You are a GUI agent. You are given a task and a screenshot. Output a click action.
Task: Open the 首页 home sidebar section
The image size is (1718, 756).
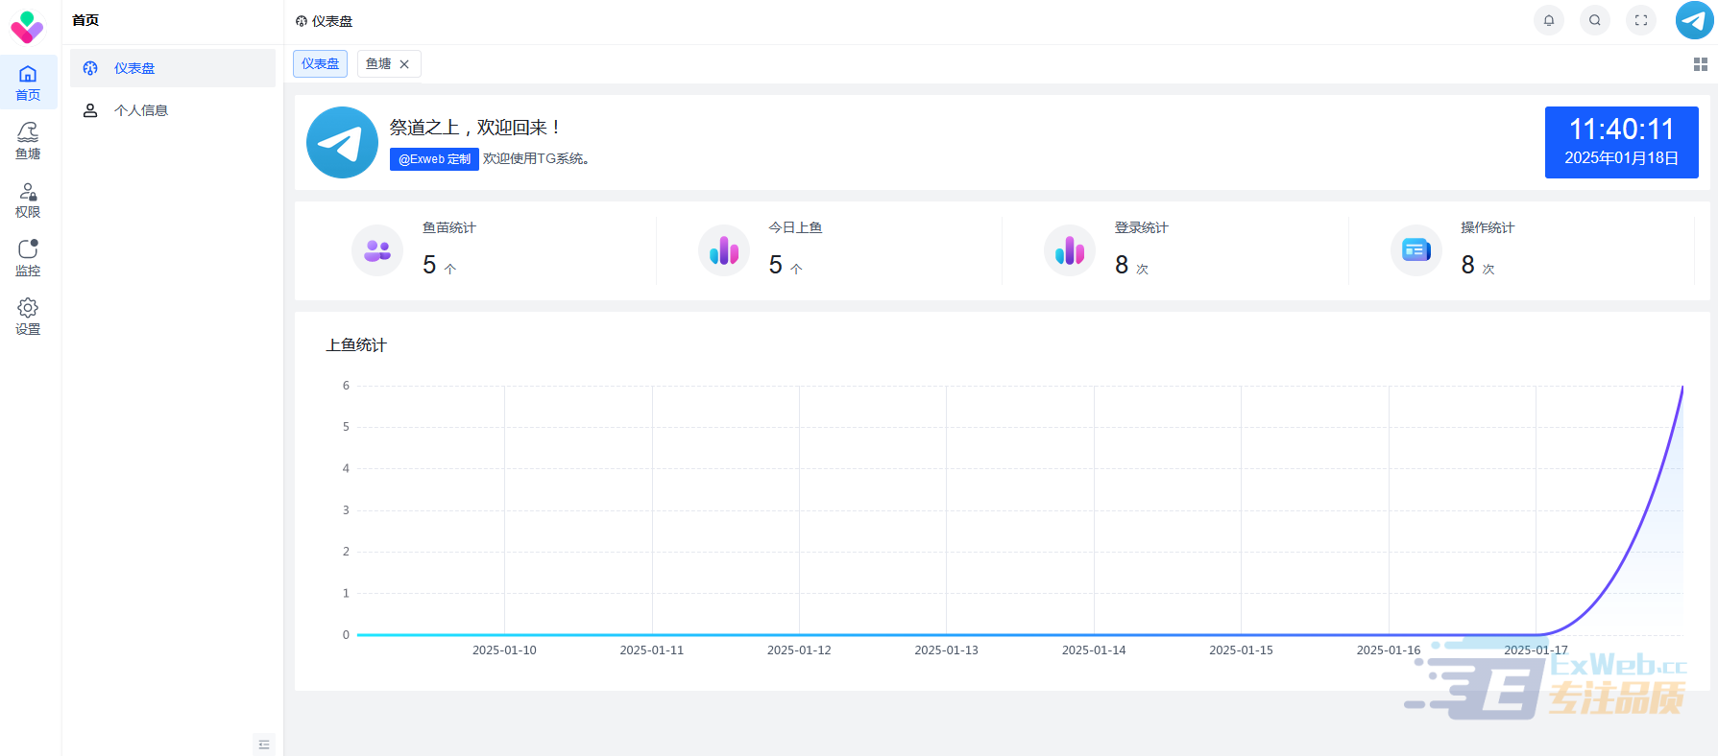coord(28,83)
